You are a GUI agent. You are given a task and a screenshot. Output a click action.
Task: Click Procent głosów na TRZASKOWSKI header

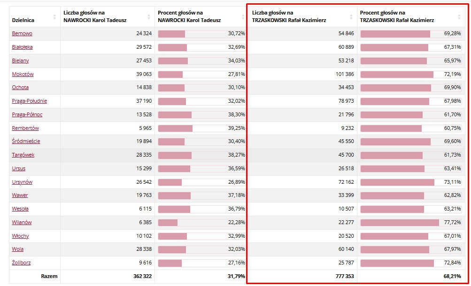point(397,16)
